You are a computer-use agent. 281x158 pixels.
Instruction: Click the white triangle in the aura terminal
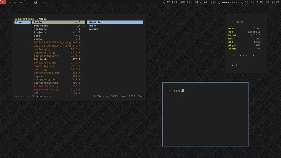[253, 55]
